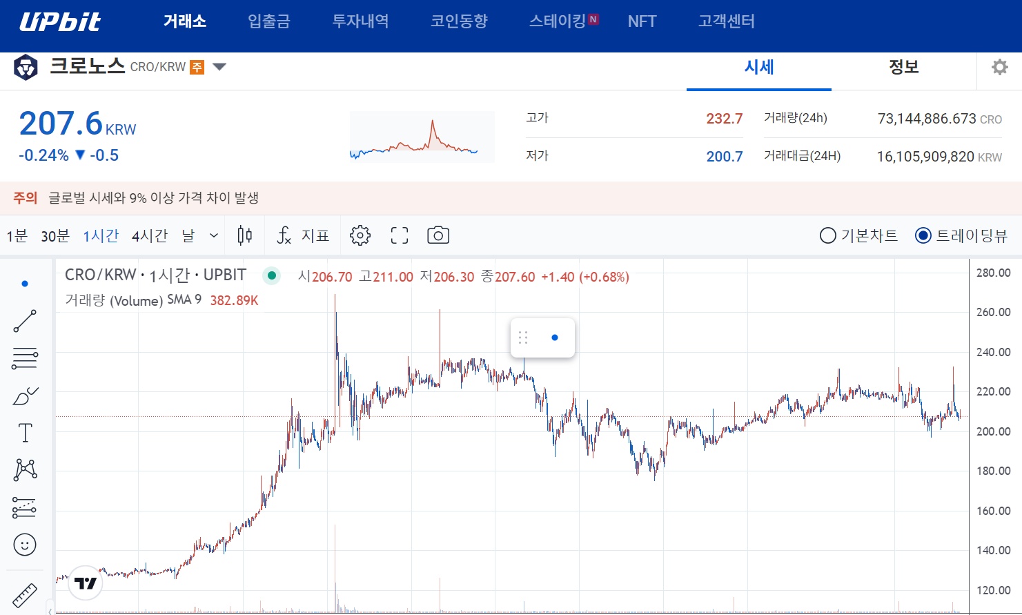Open the 지표 indicators menu

tap(303, 236)
